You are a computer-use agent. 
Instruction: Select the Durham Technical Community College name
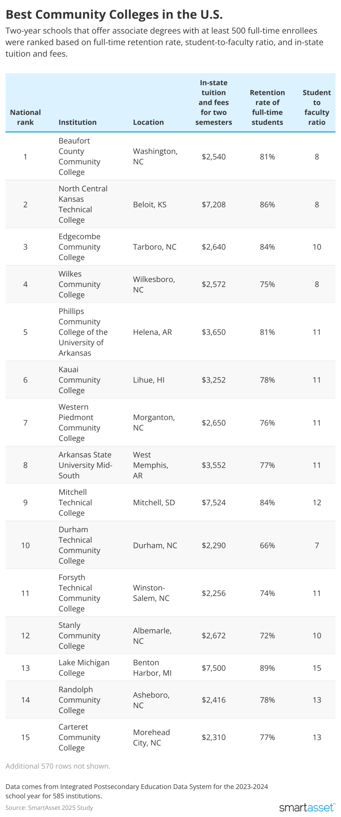tap(79, 545)
